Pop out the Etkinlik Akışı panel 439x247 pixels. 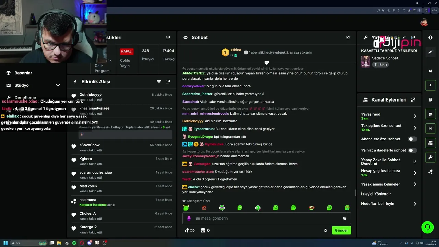[x=168, y=82]
